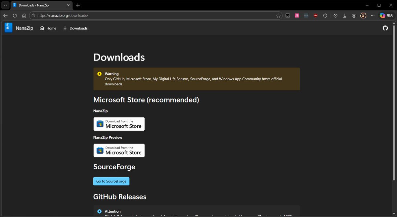
Task: Add page to favorites with star icon
Action: point(278,16)
